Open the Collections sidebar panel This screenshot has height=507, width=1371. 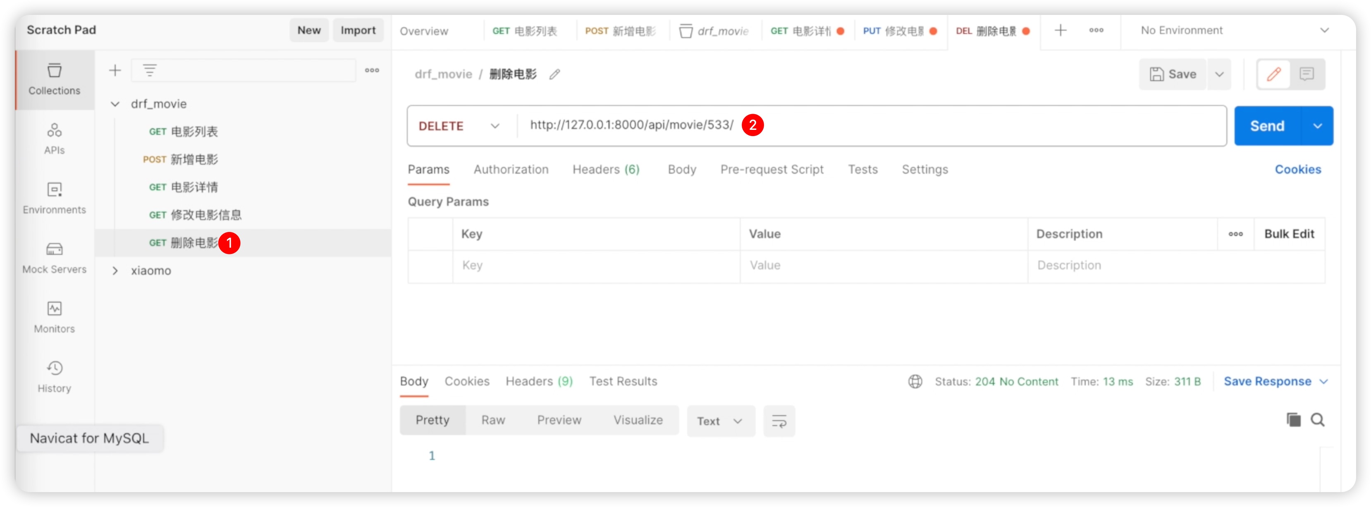[54, 79]
